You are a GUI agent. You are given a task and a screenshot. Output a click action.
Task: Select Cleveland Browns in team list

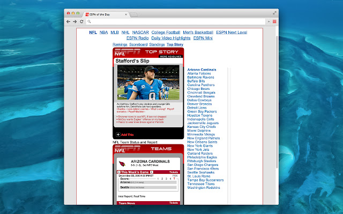201,96
